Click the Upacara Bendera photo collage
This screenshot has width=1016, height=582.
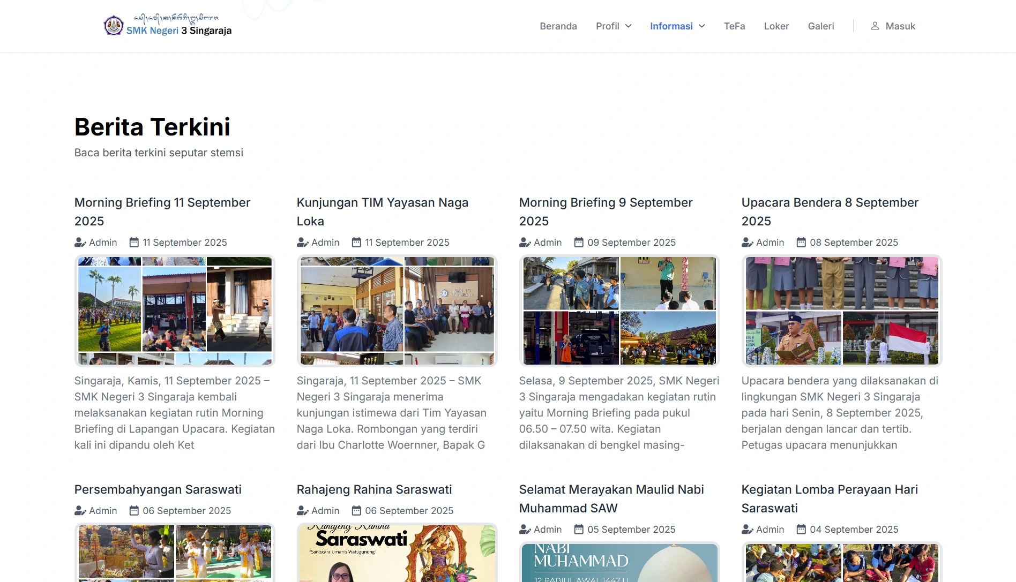[x=841, y=311]
